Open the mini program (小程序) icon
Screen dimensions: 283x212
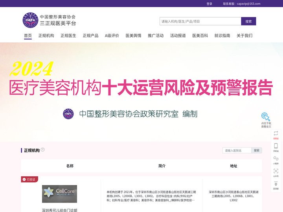click(x=276, y=158)
